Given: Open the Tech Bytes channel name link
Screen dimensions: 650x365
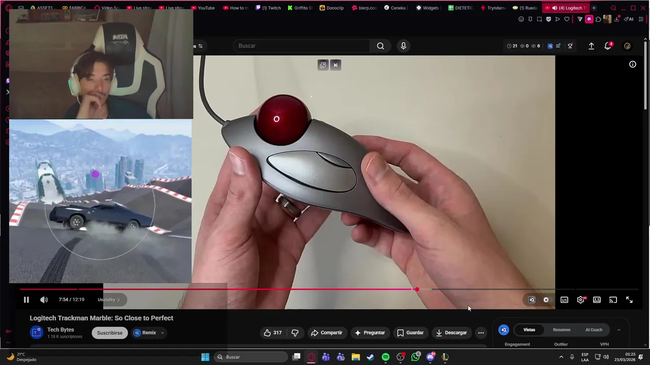Looking at the screenshot, I should coord(60,330).
